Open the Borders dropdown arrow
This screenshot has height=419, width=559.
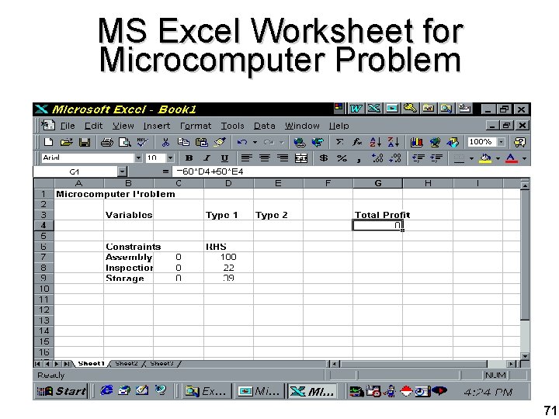click(x=471, y=158)
